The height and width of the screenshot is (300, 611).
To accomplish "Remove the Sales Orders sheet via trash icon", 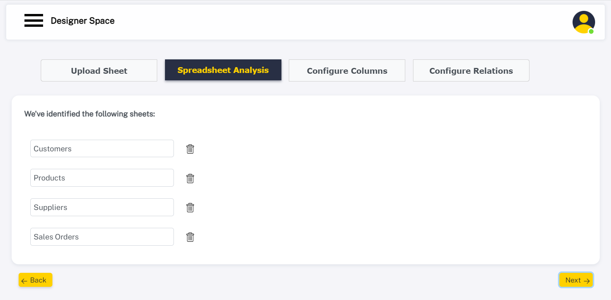I will (x=190, y=237).
